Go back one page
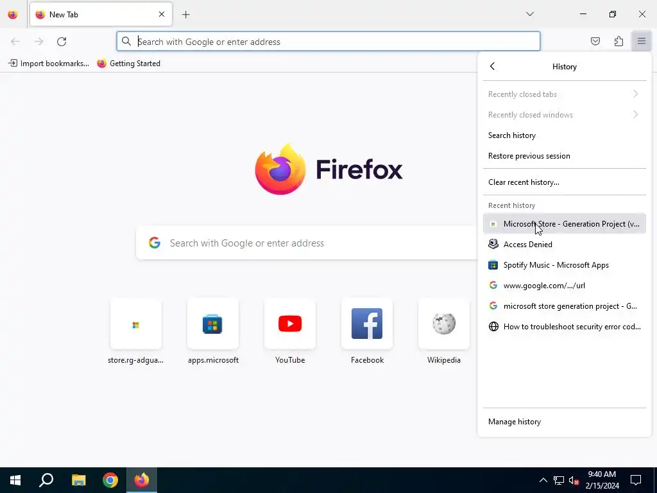657x493 pixels. (x=15, y=42)
